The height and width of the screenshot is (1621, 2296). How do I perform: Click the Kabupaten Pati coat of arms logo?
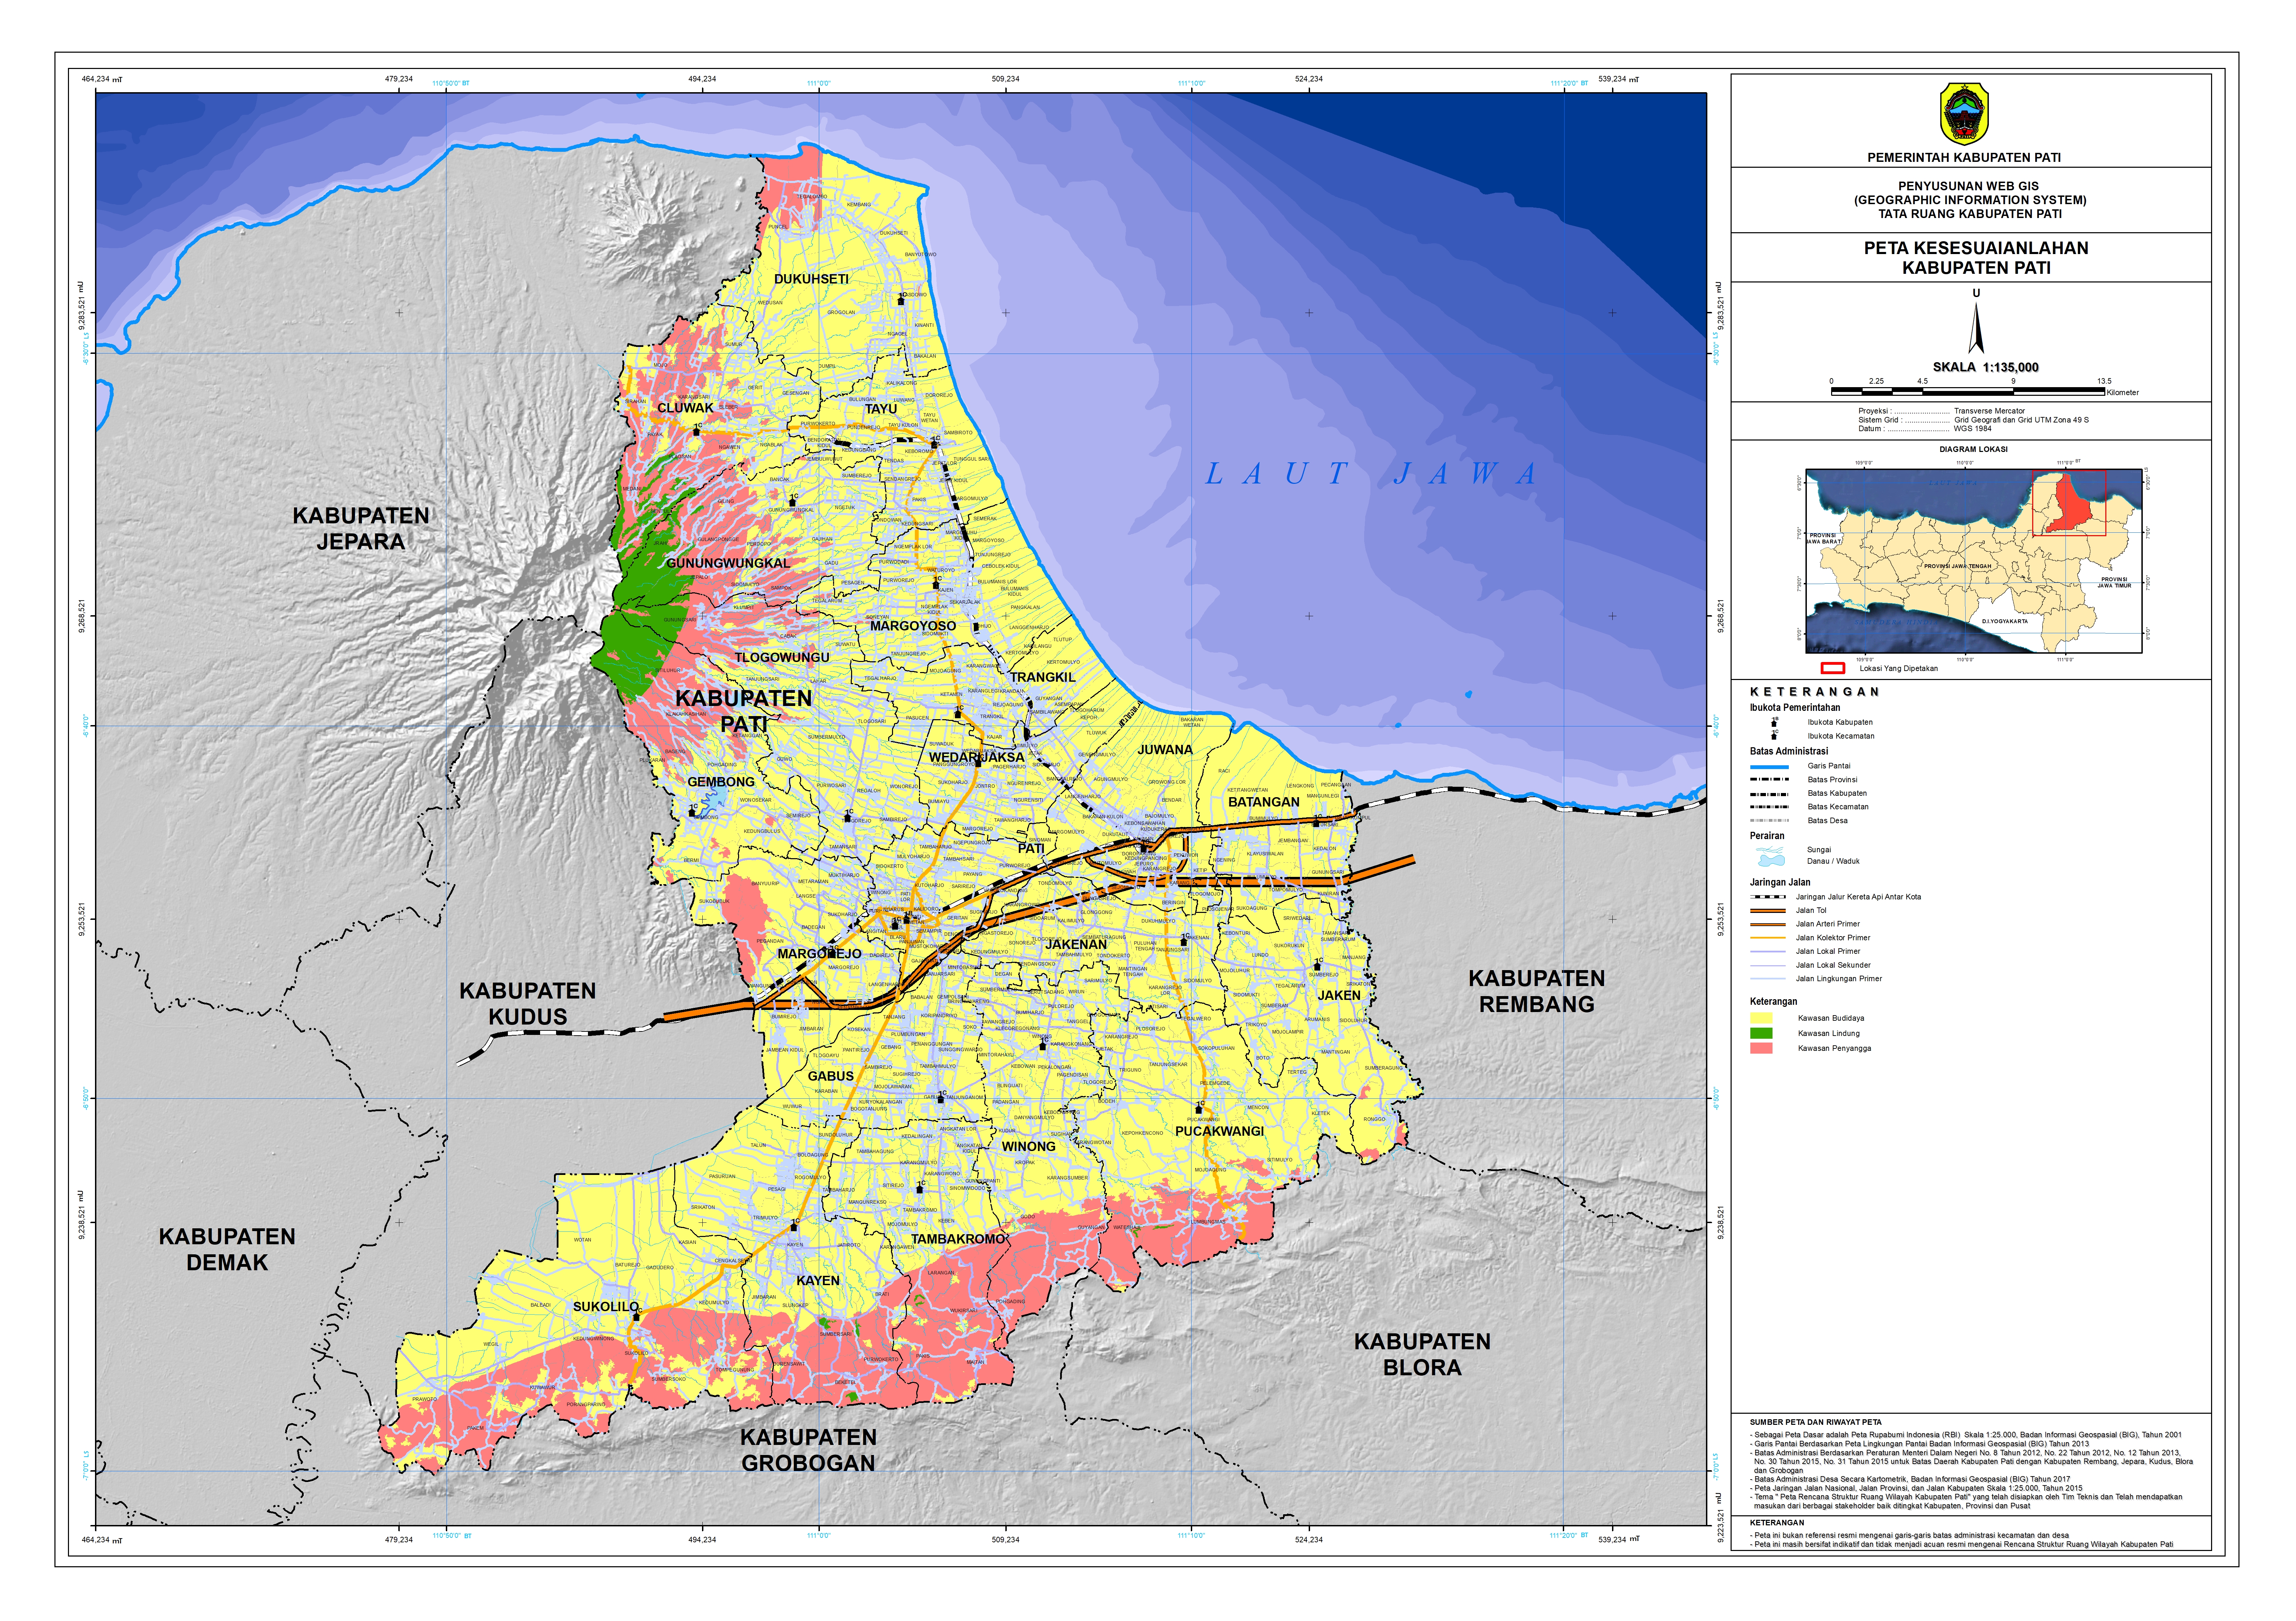click(1964, 114)
